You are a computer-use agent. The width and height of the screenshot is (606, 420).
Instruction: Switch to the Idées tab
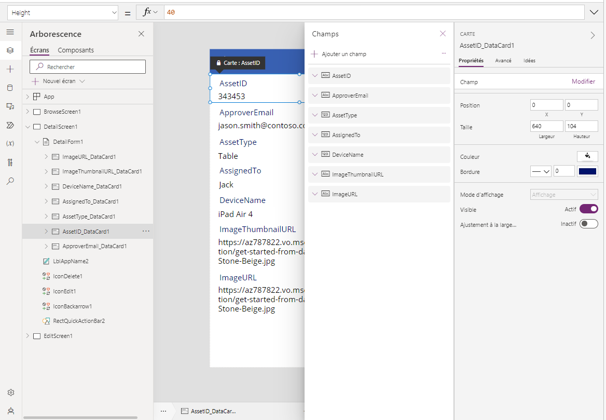(x=530, y=61)
